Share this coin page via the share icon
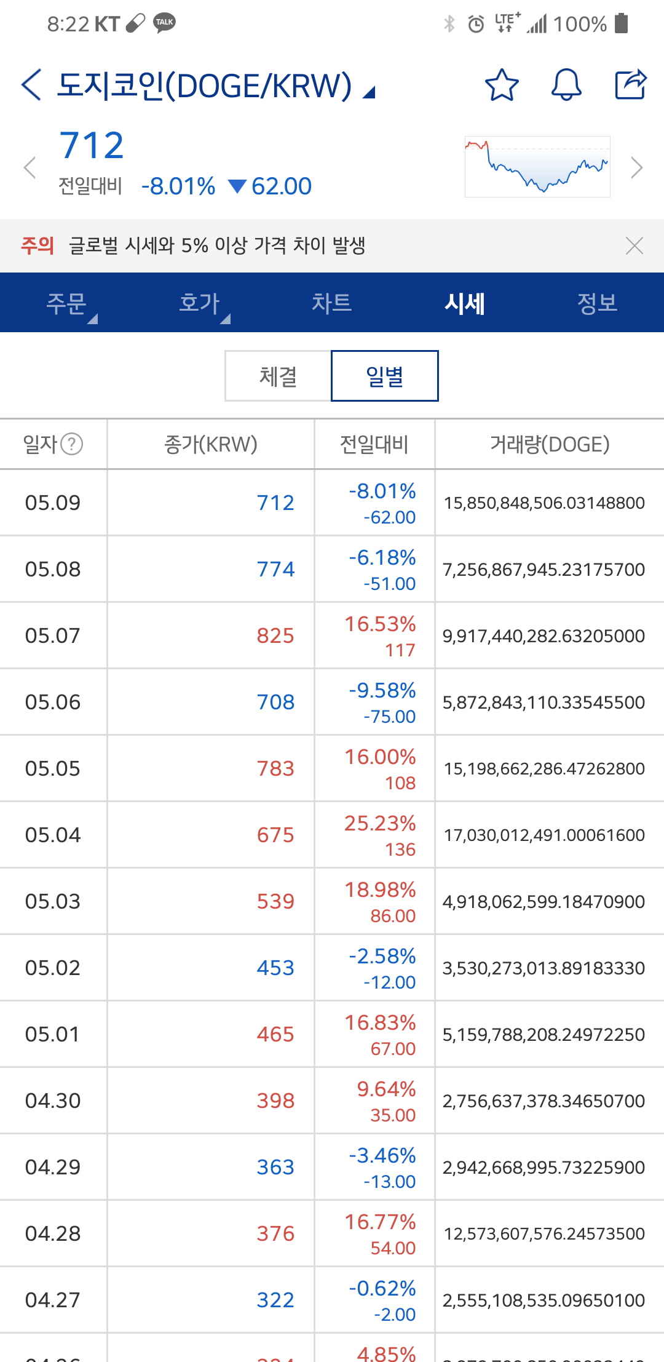Viewport: 664px width, 1362px height. click(631, 84)
